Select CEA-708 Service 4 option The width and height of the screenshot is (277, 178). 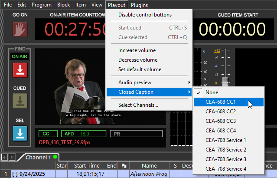228,169
